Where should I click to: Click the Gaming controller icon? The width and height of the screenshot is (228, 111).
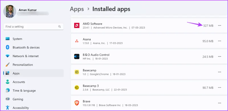8,99
